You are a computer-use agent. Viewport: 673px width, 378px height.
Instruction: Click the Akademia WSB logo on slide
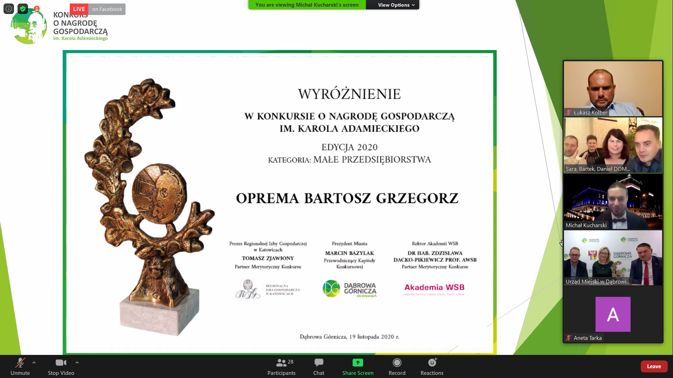[434, 289]
